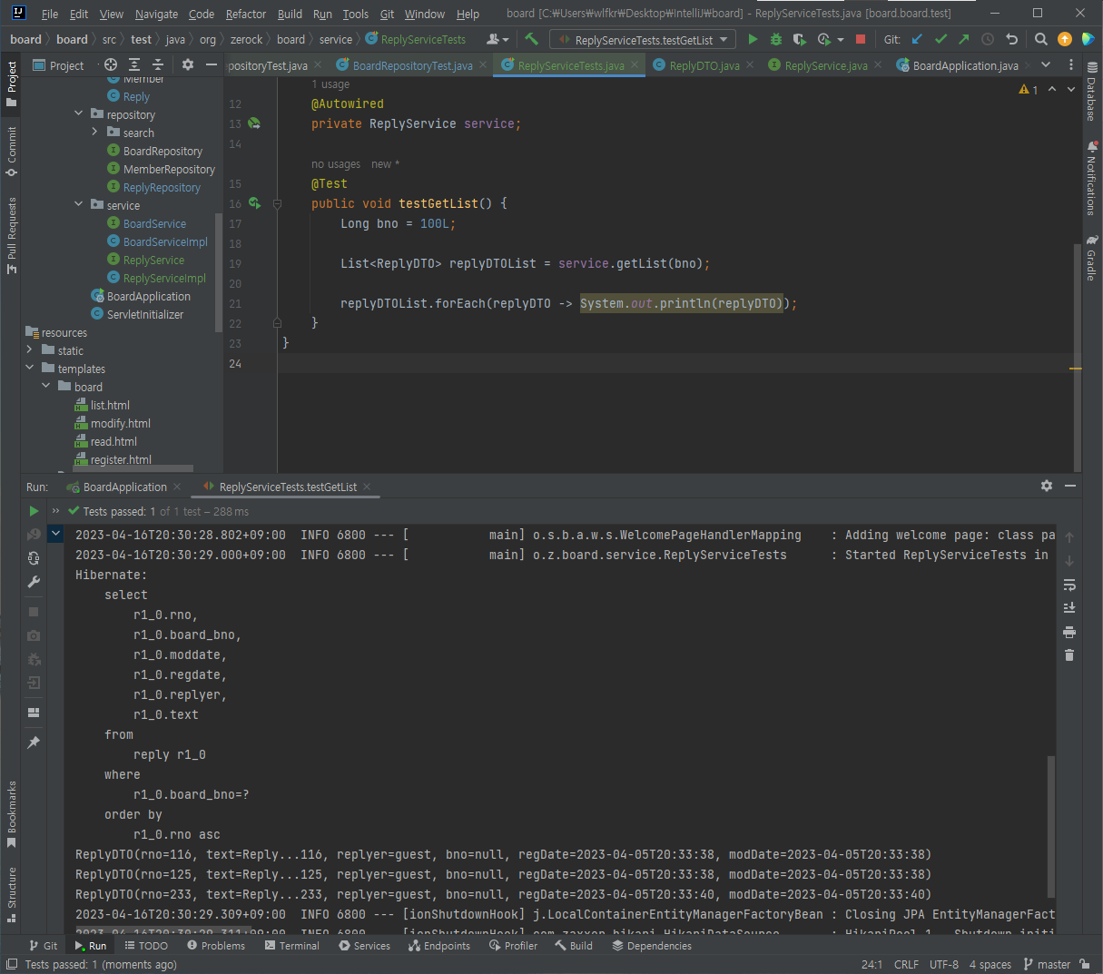Collapse the repository folder in project tree
This screenshot has height=974, width=1103.
point(79,114)
